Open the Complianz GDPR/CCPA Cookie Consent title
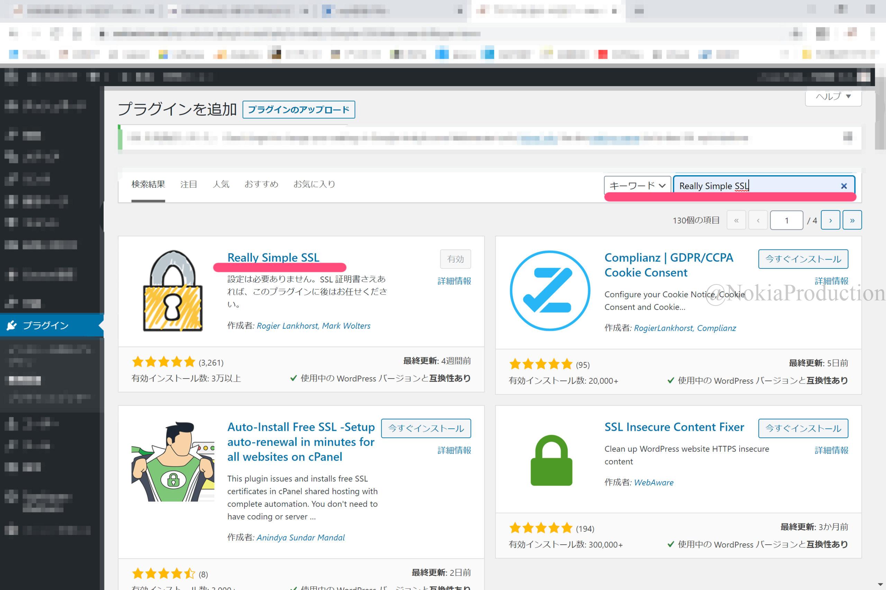The height and width of the screenshot is (590, 886). [x=669, y=265]
